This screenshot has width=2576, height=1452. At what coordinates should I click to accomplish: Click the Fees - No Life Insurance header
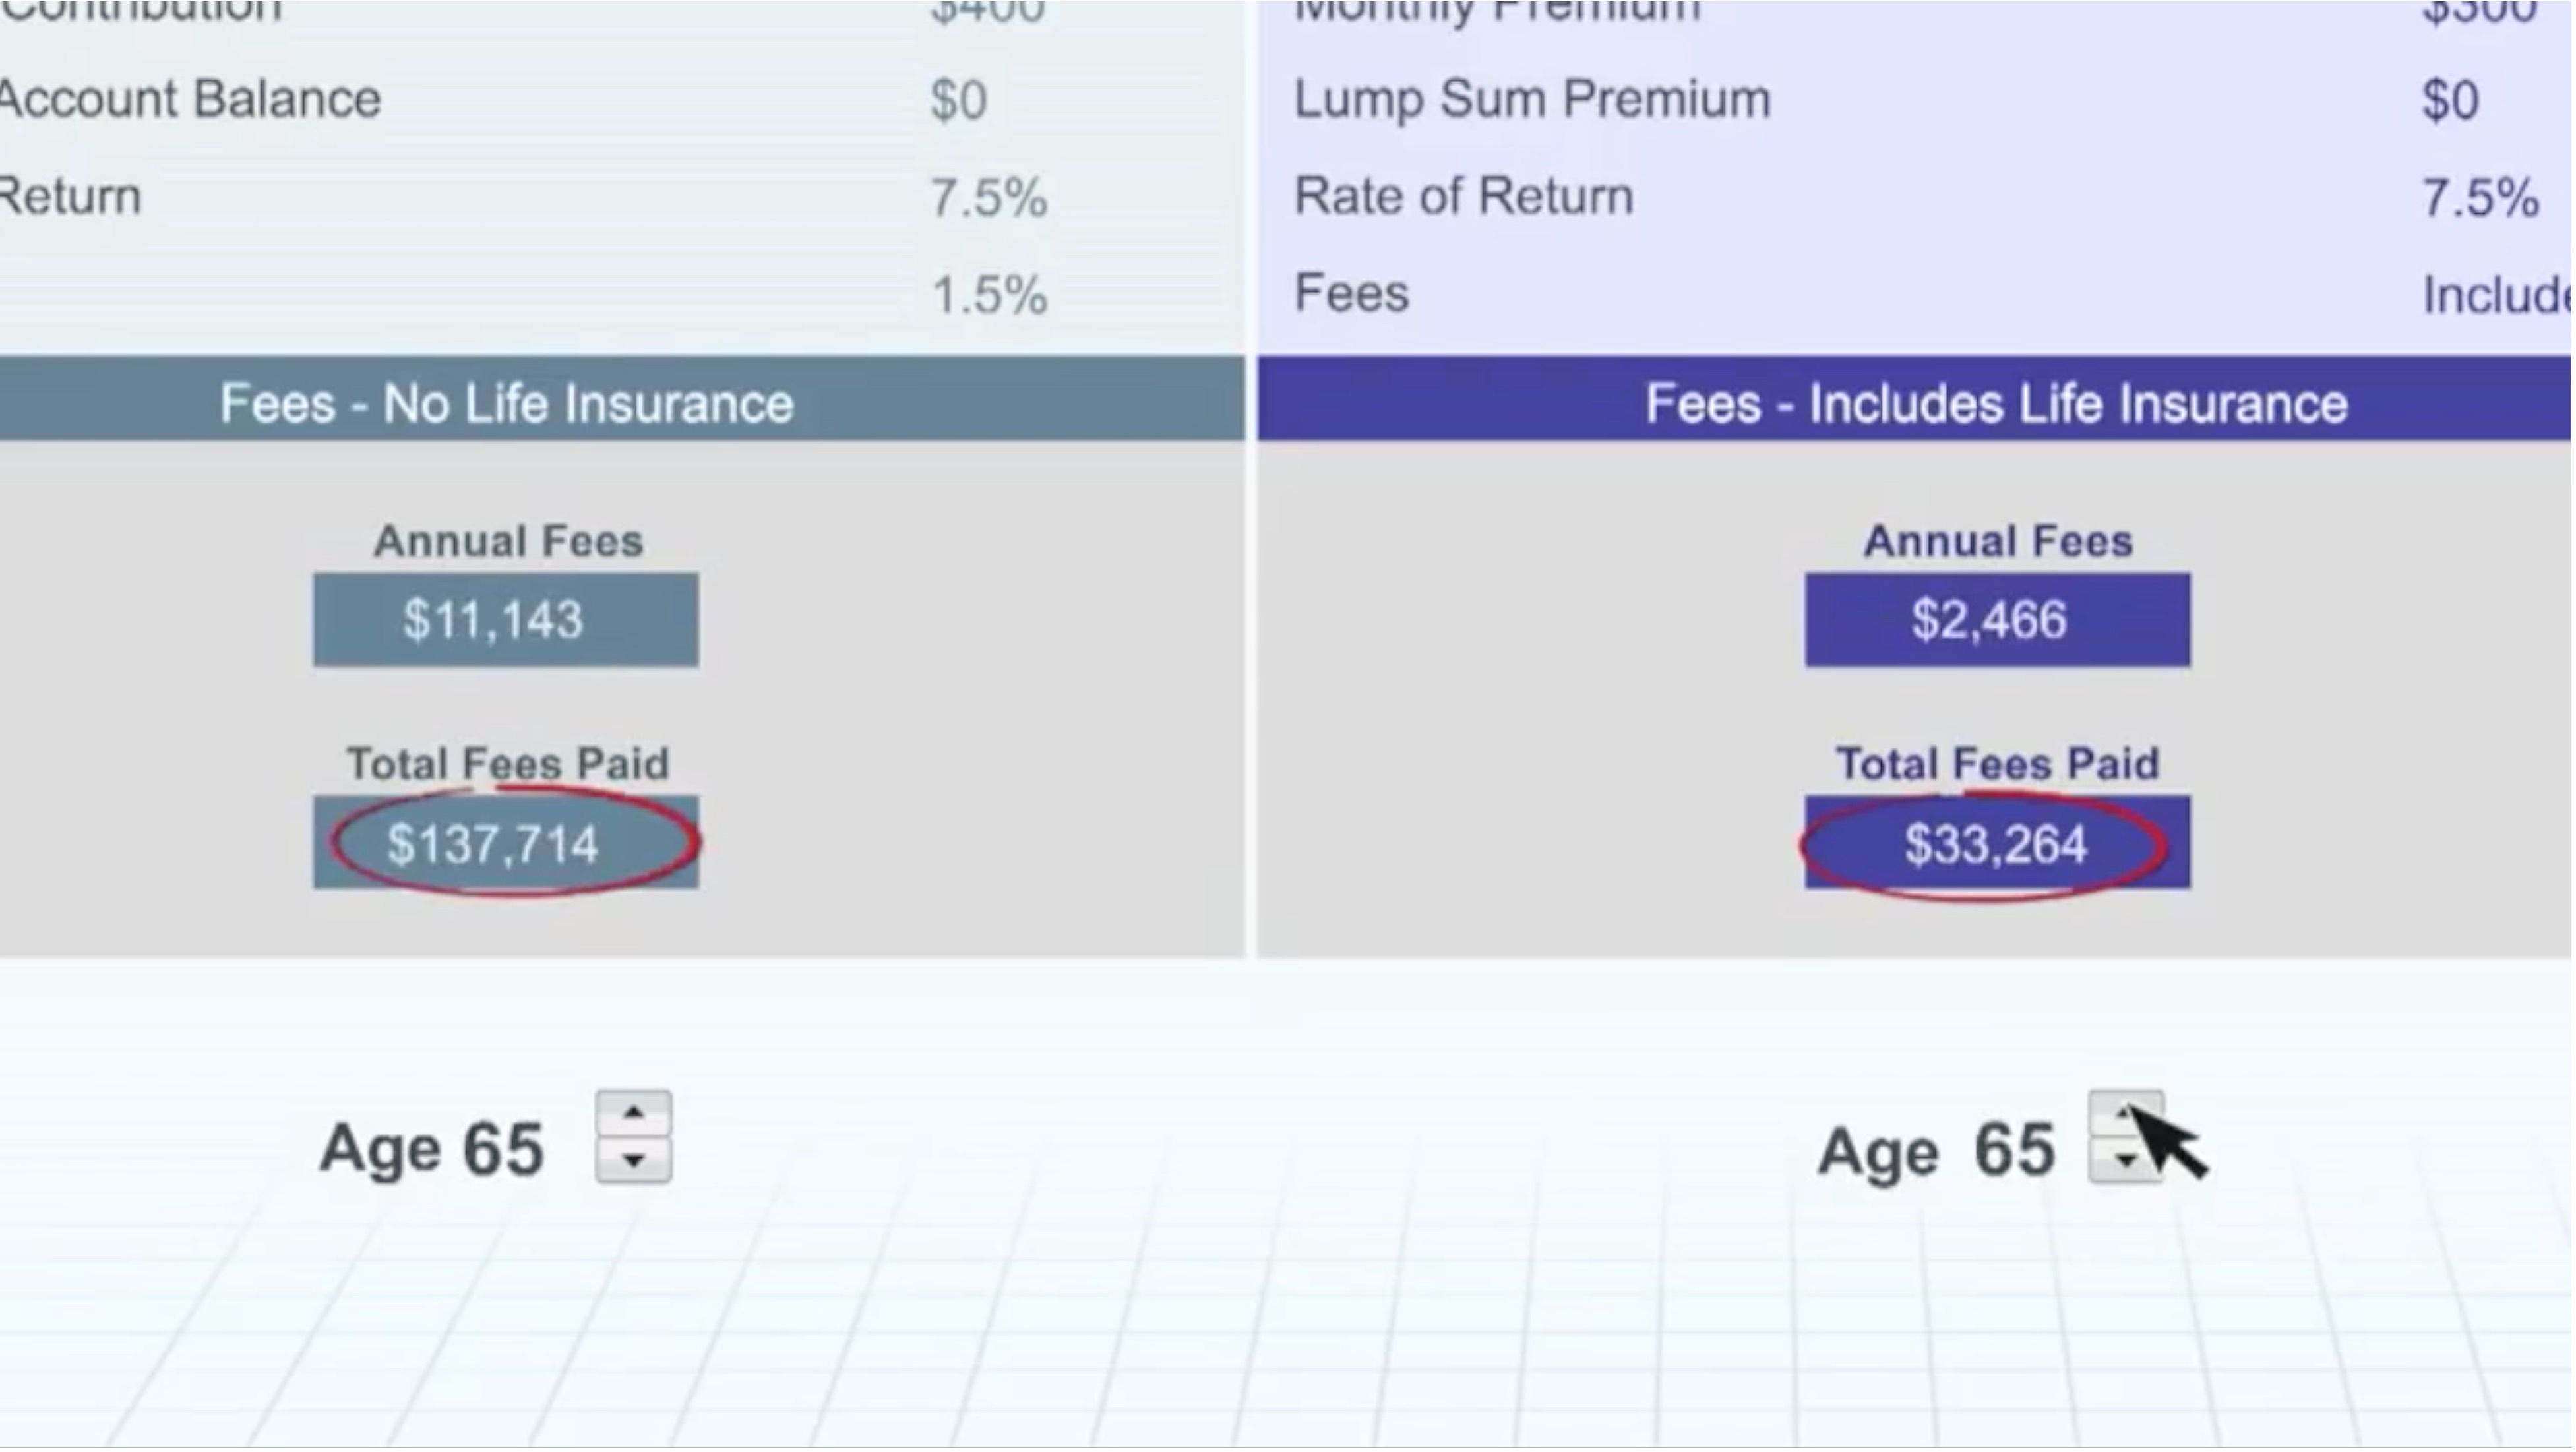506,403
